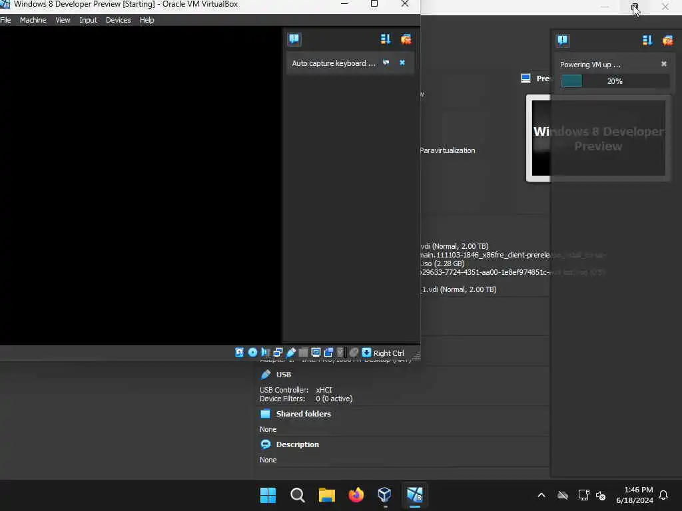
Task: Click the Shared folders folder icon
Action: click(x=265, y=414)
